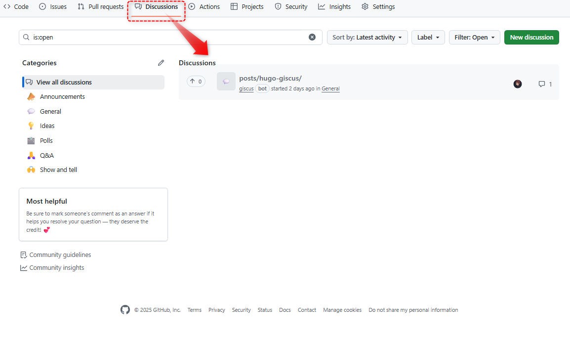This screenshot has height=341, width=570.
Task: Open the Settings tab
Action: (x=378, y=7)
